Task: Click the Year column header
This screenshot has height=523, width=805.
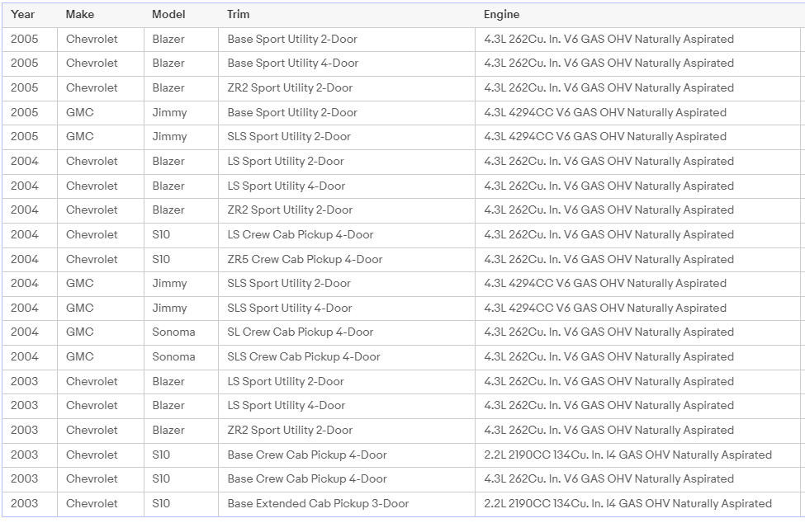Action: (x=23, y=14)
